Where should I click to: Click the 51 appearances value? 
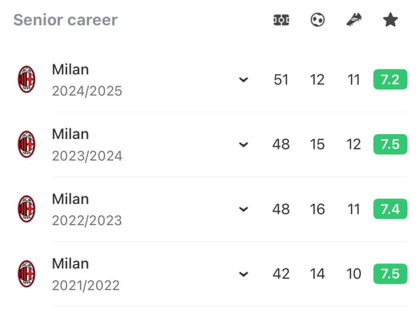click(281, 80)
